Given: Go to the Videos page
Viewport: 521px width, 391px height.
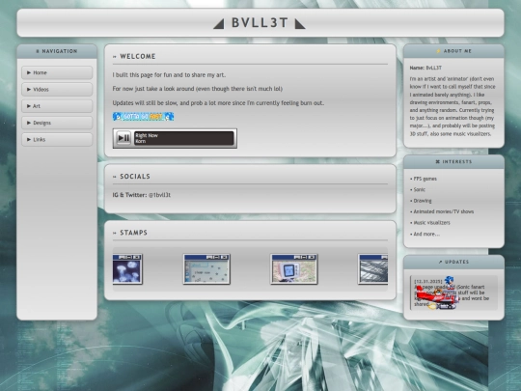Looking at the screenshot, I should tap(57, 89).
